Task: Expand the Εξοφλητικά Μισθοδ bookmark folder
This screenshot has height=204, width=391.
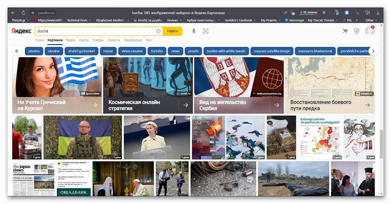Action: pos(113,20)
